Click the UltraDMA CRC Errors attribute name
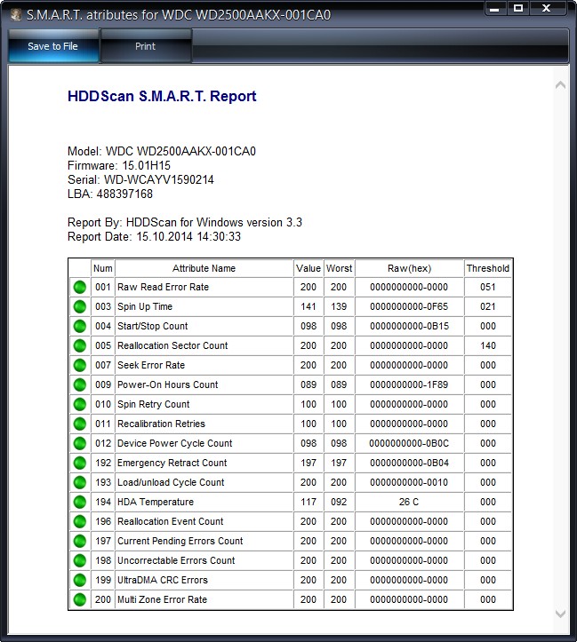 163,580
